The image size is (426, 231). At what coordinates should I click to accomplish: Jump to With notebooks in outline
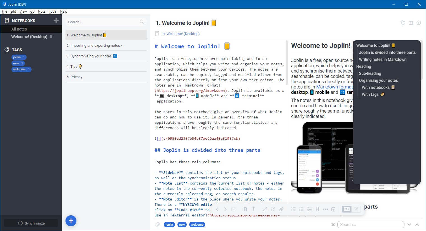(x=378, y=87)
